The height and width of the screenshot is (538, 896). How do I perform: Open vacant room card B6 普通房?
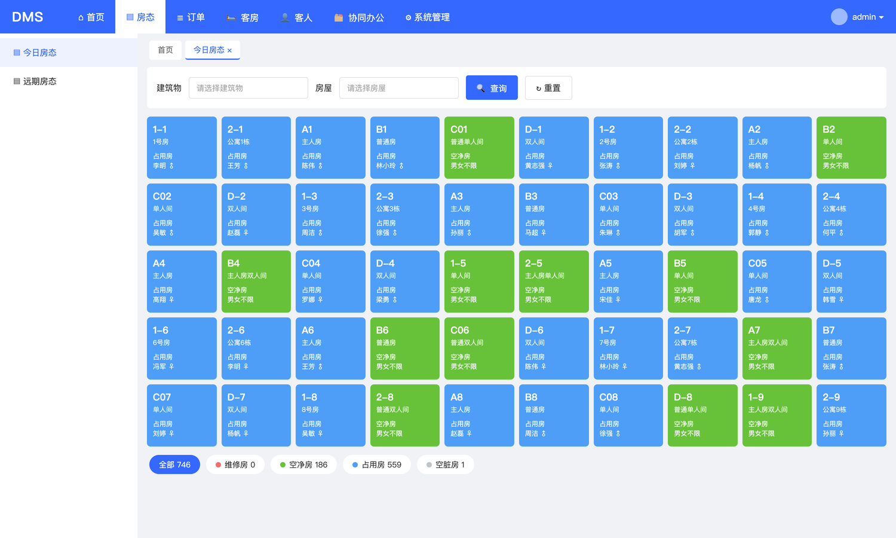[405, 349]
